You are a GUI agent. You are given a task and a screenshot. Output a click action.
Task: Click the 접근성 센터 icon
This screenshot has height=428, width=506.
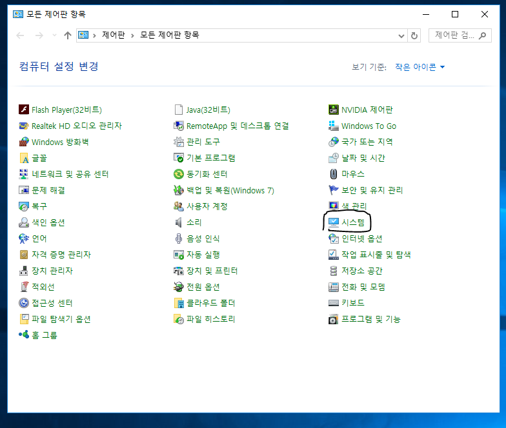pos(24,303)
